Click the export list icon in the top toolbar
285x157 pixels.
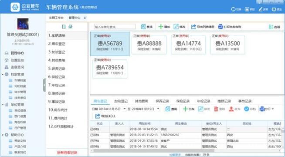193,27
